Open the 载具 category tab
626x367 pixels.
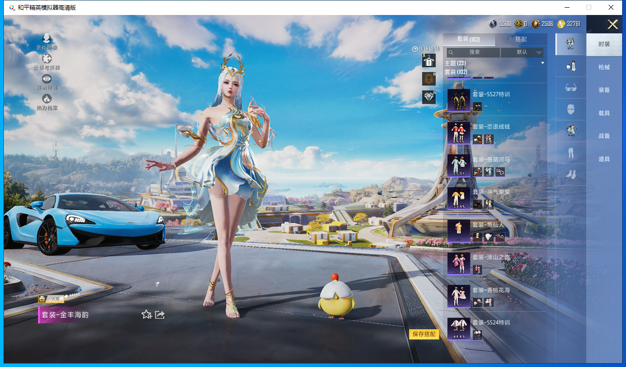pyautogui.click(x=604, y=113)
